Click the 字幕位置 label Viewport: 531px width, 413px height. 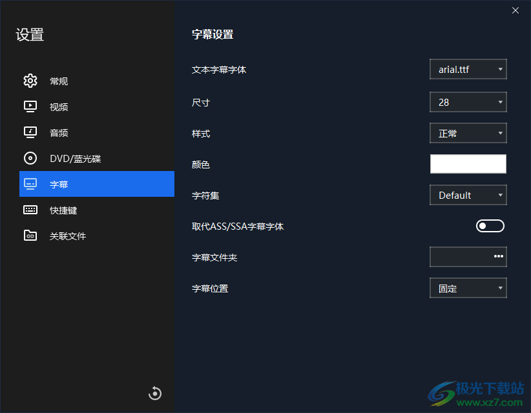tap(210, 288)
